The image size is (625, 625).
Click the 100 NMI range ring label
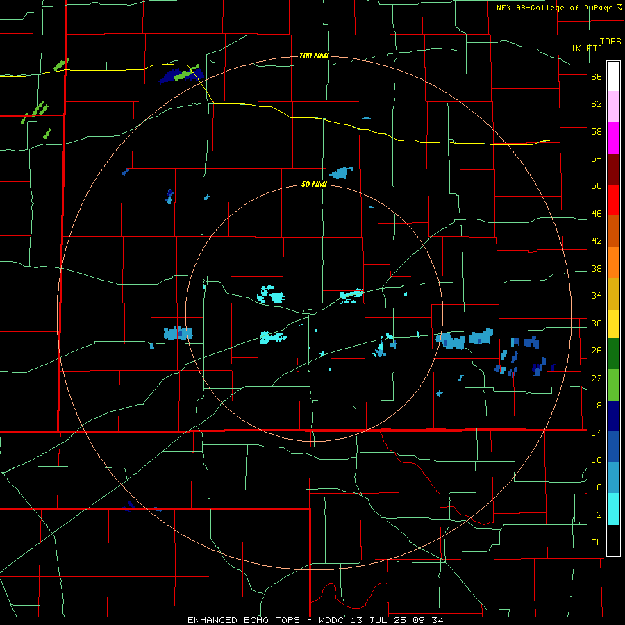(314, 56)
